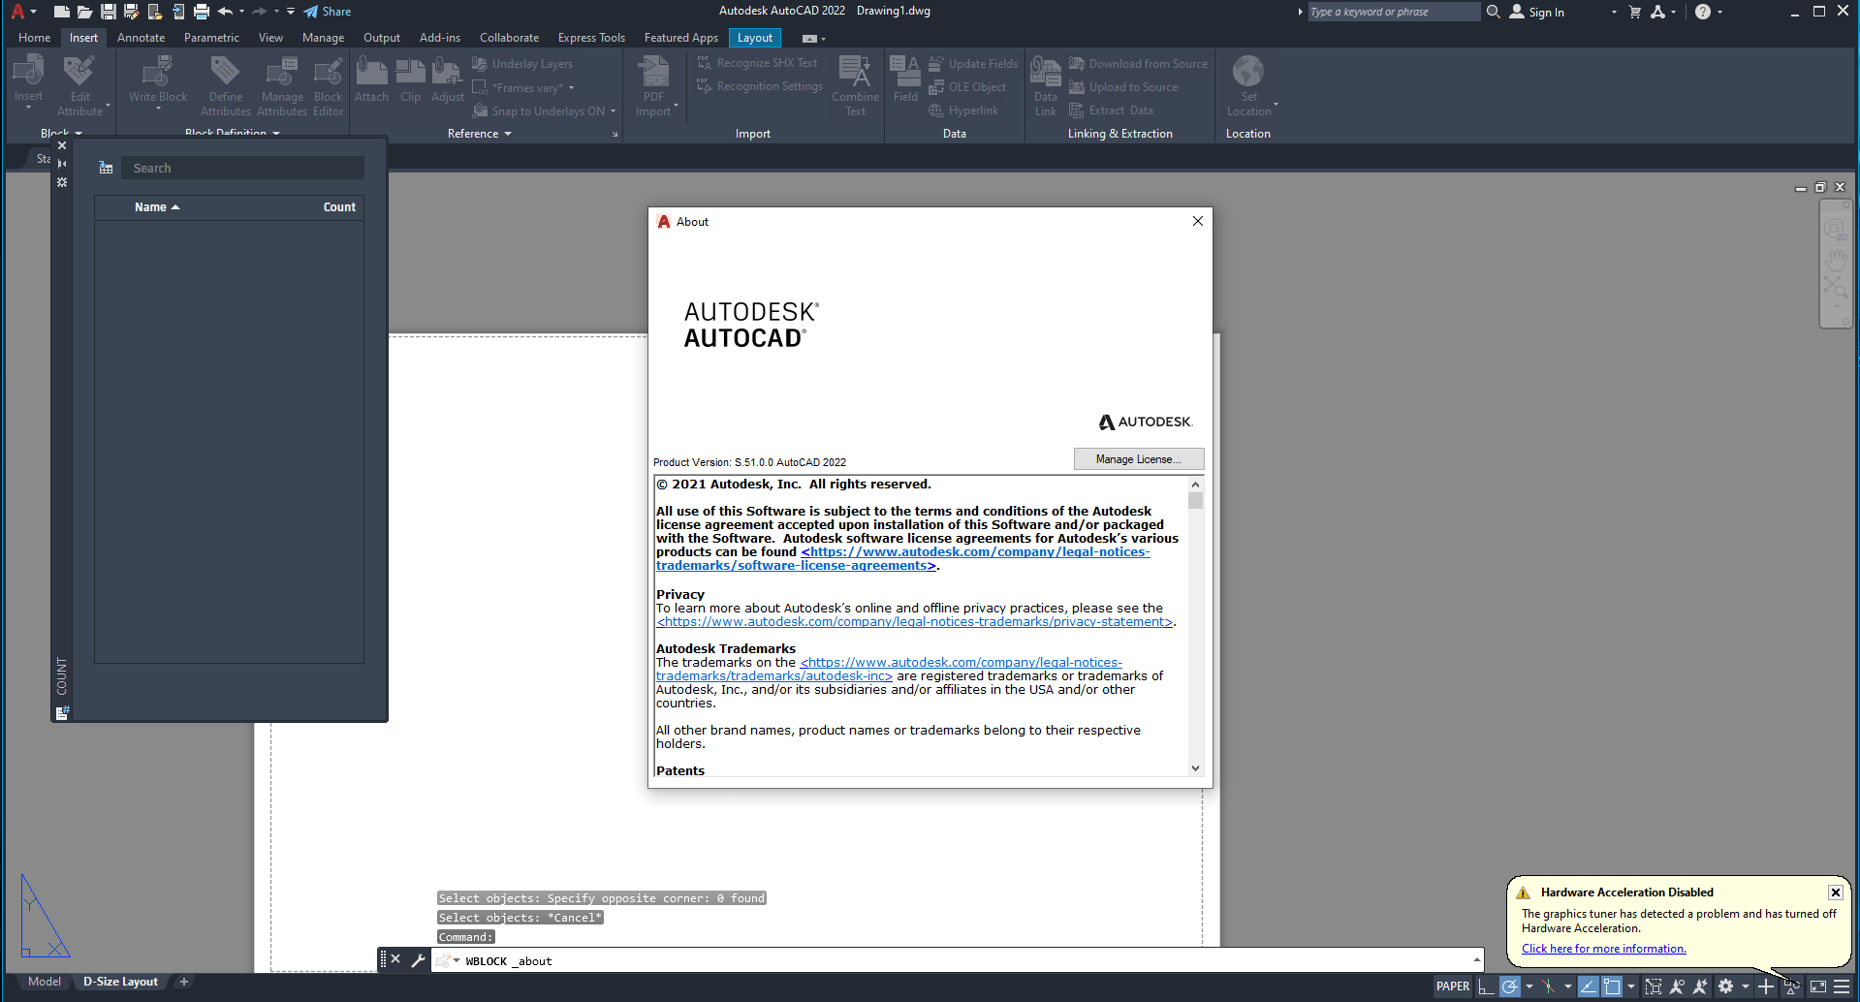Click the Clean Screen icon in status bar

pyautogui.click(x=1818, y=986)
